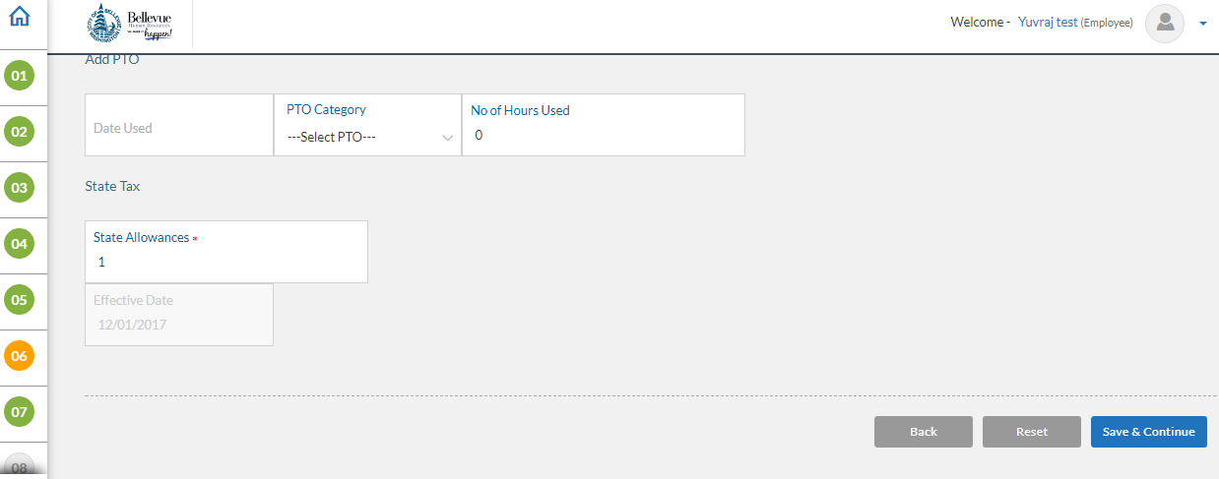Image resolution: width=1219 pixels, height=479 pixels.
Task: Go to step 07 circle
Action: (19, 411)
